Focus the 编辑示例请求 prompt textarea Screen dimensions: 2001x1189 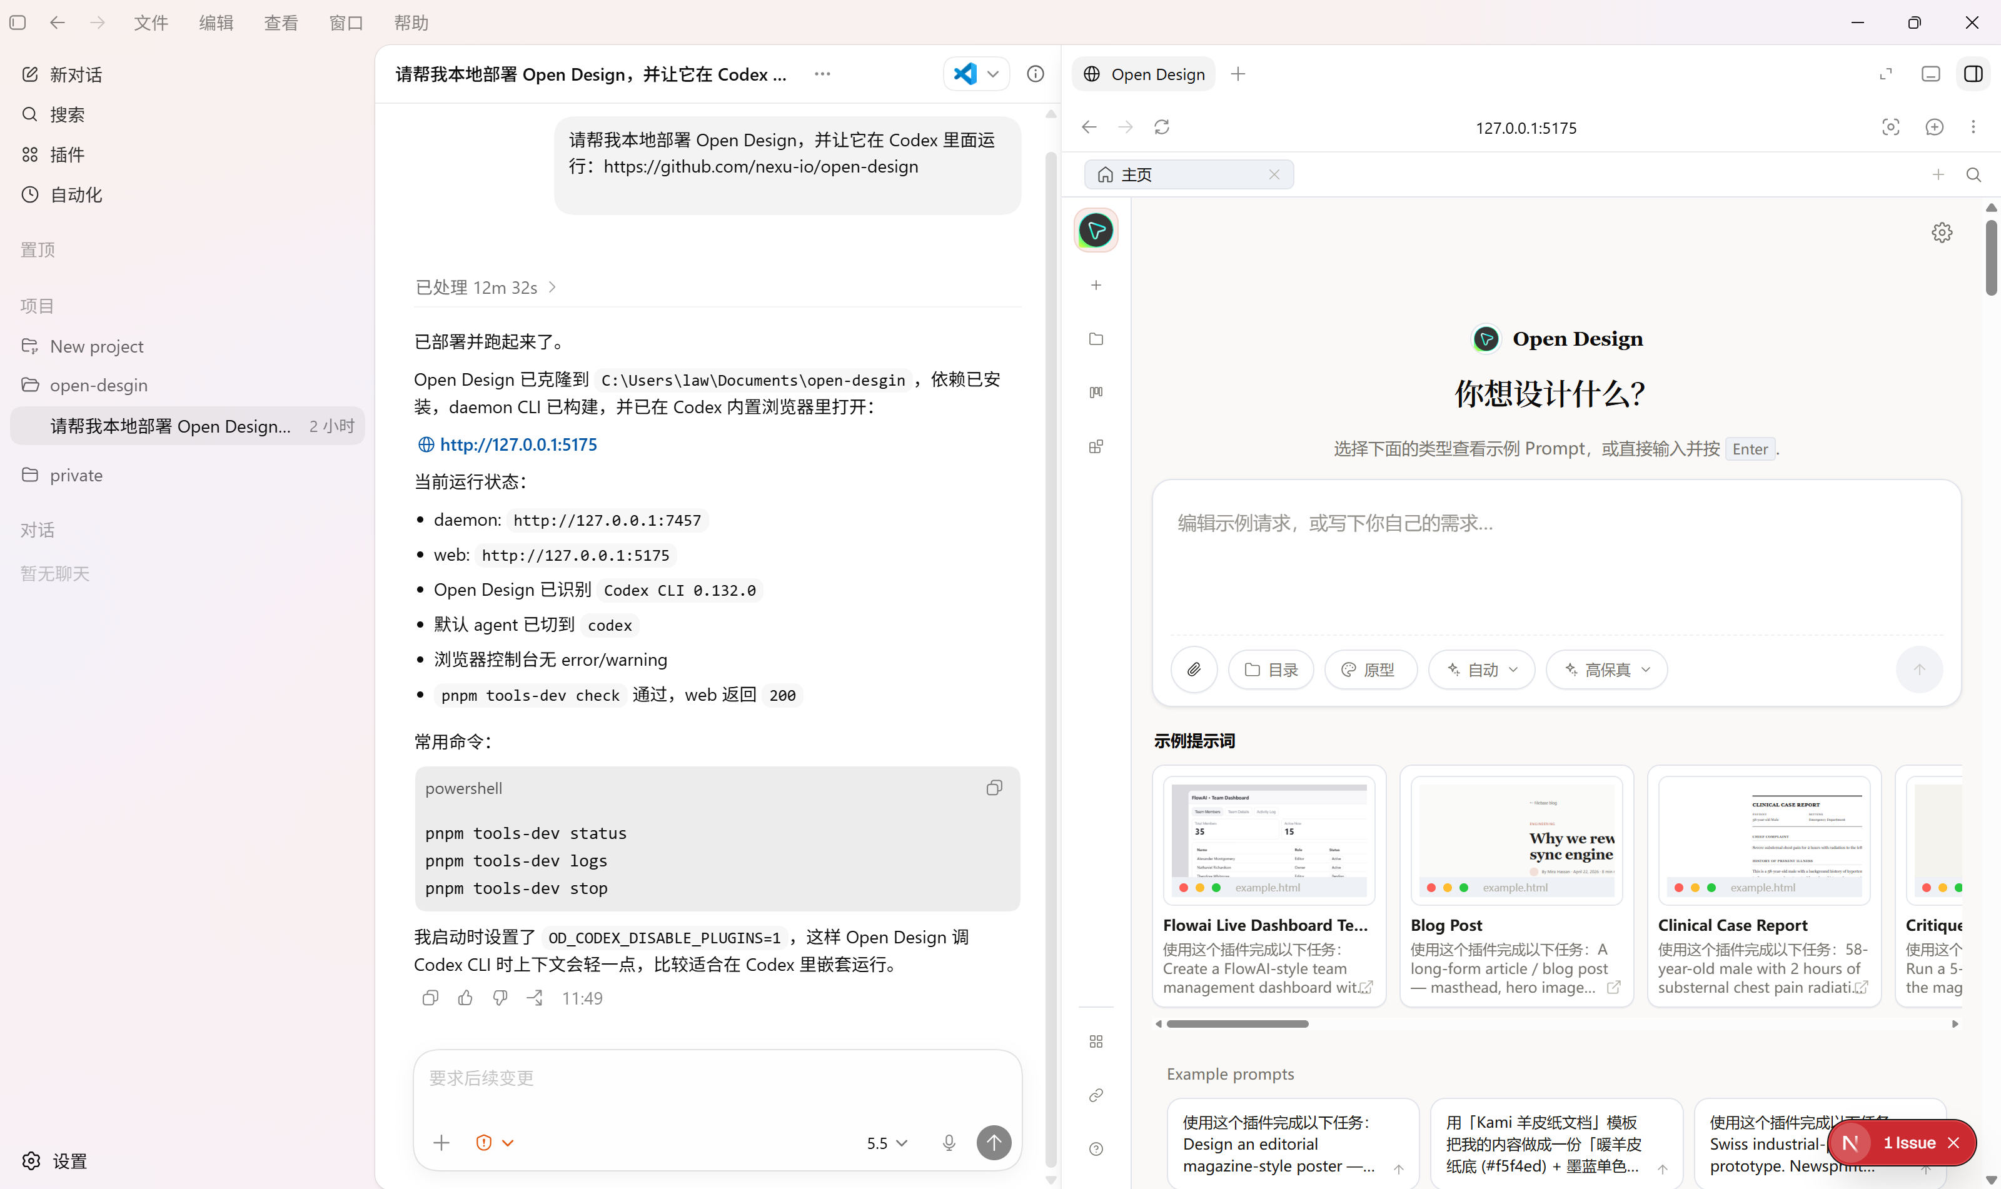(1556, 561)
